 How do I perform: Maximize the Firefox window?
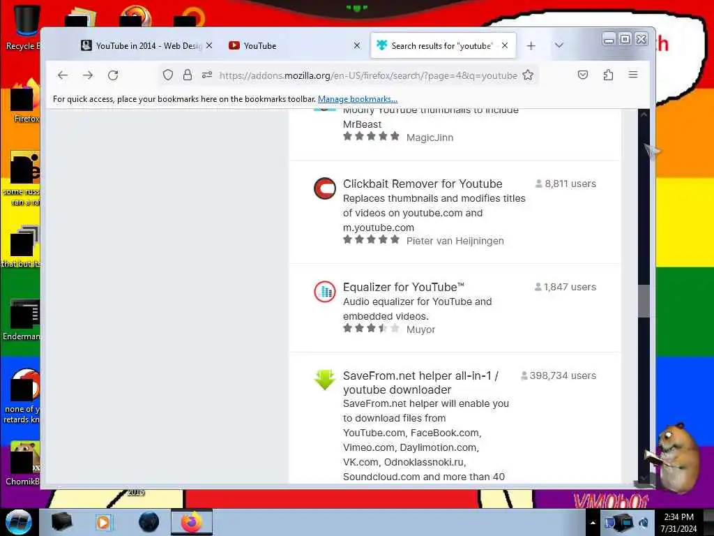(x=625, y=40)
